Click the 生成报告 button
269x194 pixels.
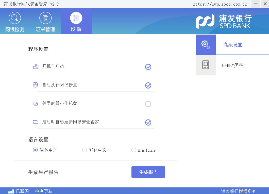click(x=148, y=172)
